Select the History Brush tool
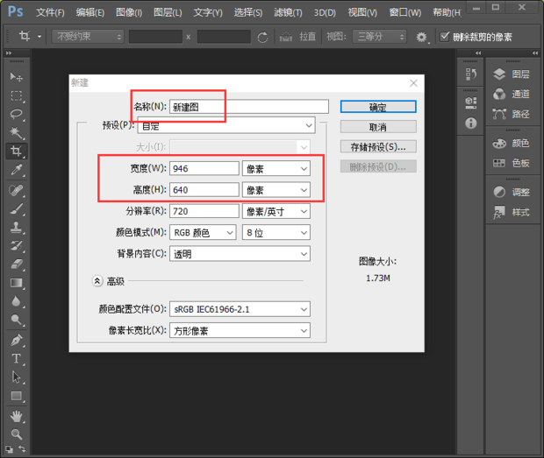Image resolution: width=544 pixels, height=458 pixels. pos(16,246)
